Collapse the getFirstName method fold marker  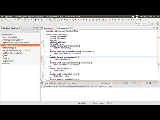click(x=45, y=46)
